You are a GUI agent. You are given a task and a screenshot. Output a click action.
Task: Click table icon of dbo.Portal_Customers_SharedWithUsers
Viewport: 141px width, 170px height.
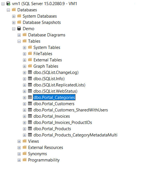30,110
